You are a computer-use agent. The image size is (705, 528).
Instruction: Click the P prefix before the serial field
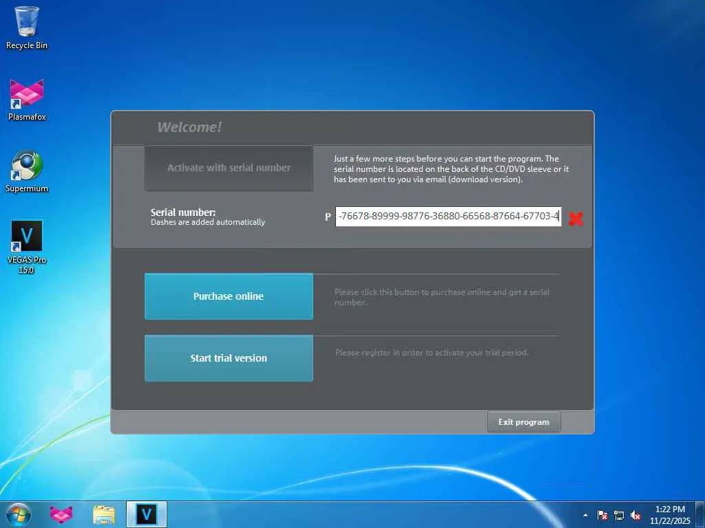(328, 217)
